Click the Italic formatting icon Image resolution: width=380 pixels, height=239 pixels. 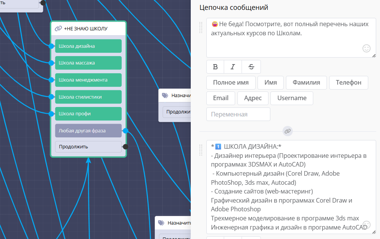click(x=233, y=67)
